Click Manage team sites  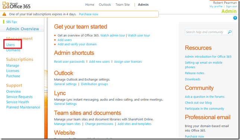coord(67,124)
